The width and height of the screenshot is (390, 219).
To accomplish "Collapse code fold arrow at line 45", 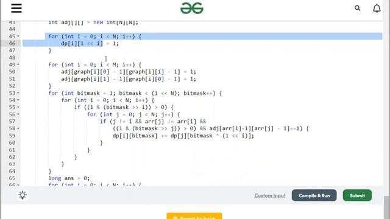I will pos(18,36).
